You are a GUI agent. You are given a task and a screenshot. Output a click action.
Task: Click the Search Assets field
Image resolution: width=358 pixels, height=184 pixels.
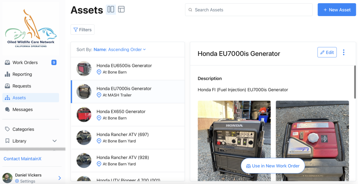click(249, 10)
